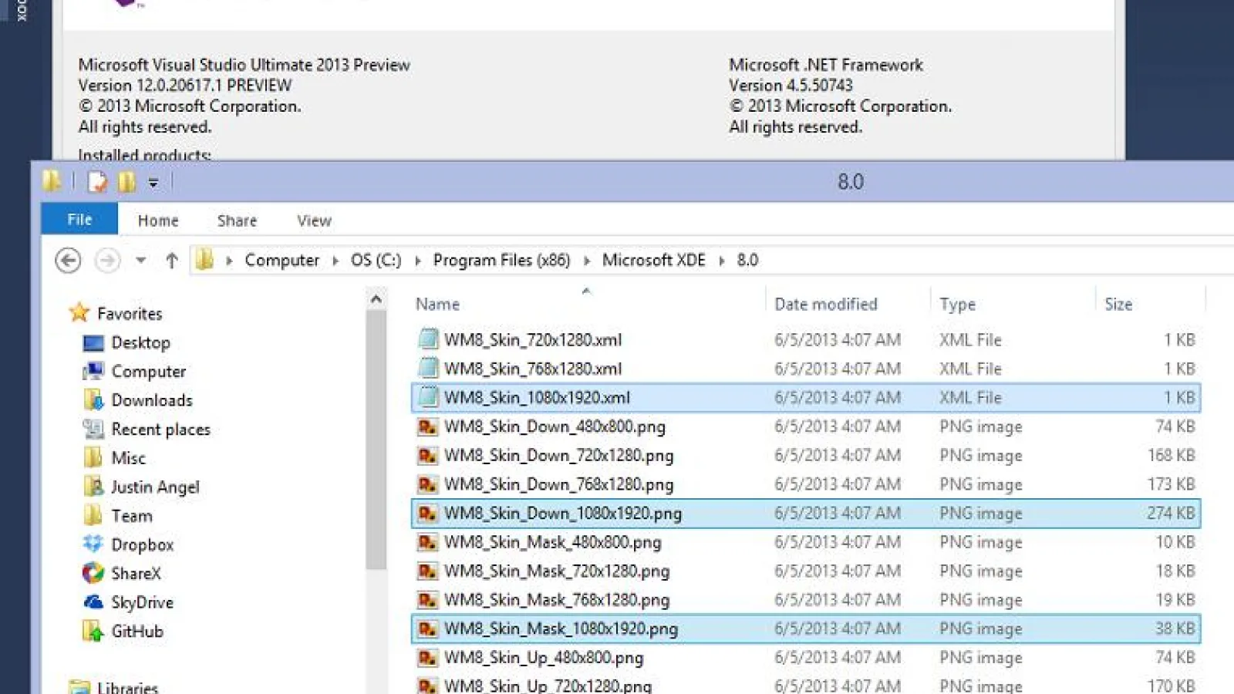The image size is (1234, 694).
Task: Select file WM8_Skin_Mask_768x1280.png
Action: (806, 600)
